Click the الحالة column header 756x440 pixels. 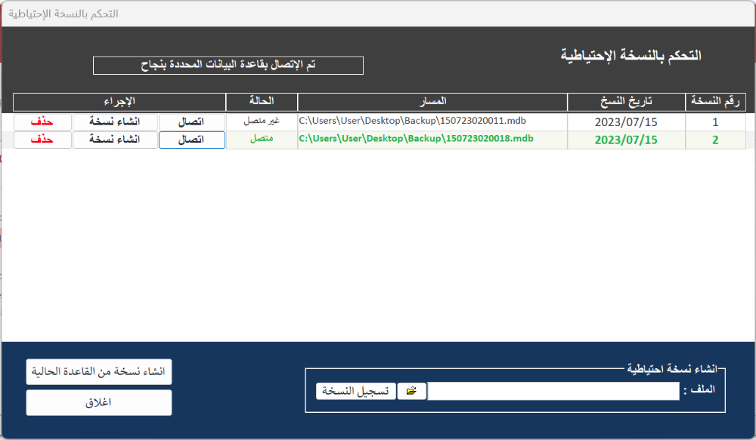point(262,102)
